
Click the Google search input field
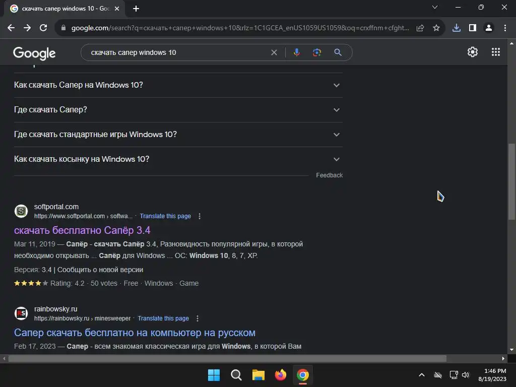click(178, 52)
